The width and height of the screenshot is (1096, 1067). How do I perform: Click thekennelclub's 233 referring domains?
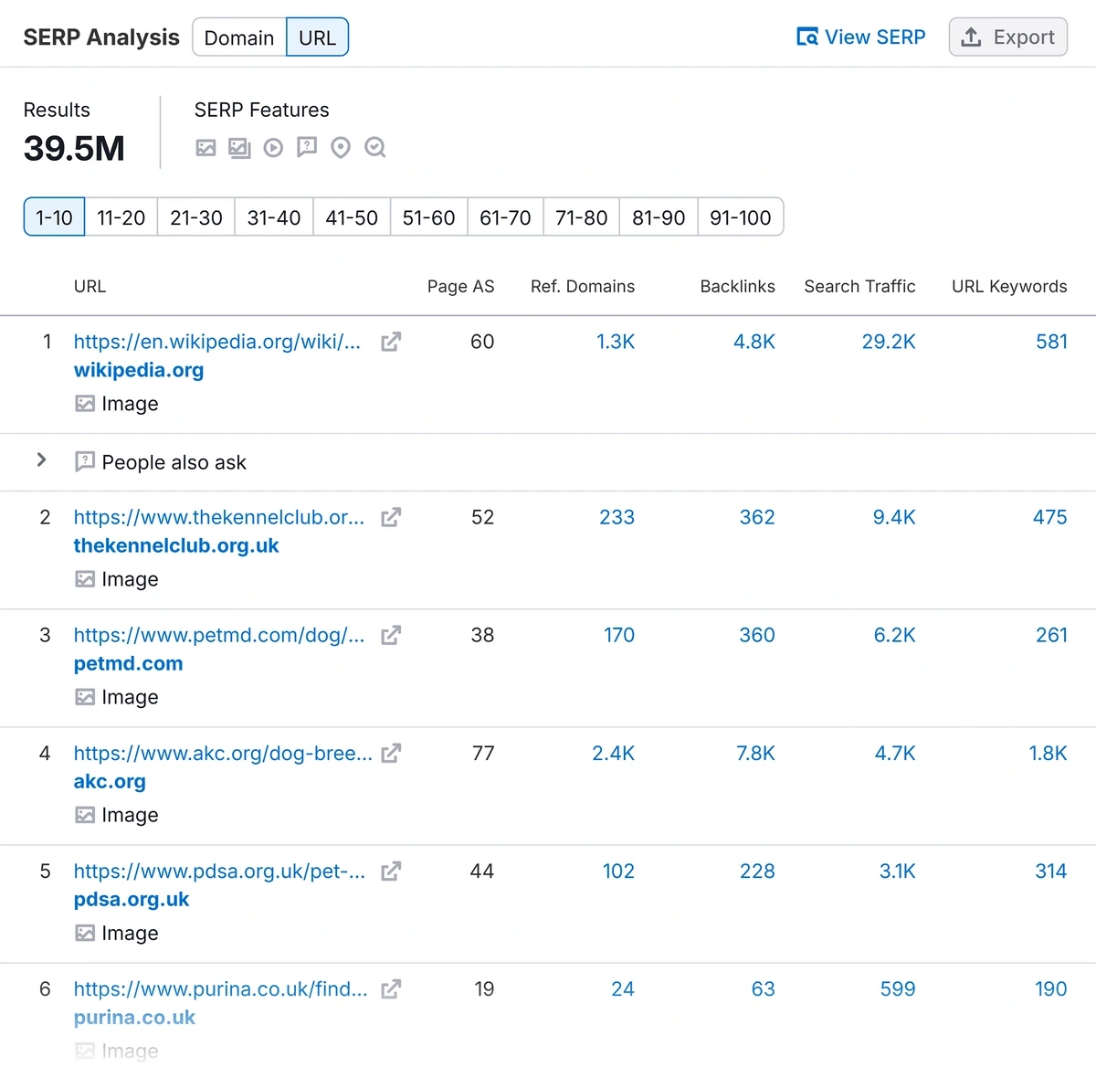[x=616, y=517]
